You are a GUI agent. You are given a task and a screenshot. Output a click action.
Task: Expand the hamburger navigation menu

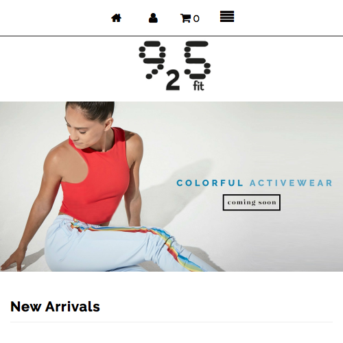tap(227, 16)
